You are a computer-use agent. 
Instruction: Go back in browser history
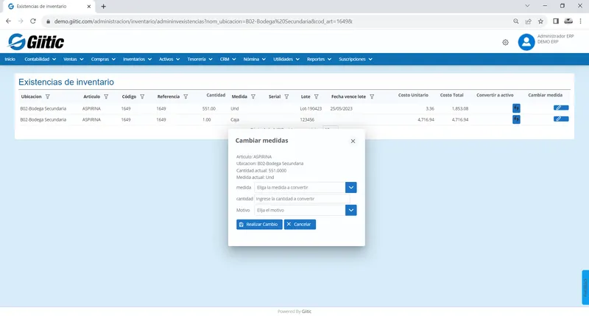[8, 21]
